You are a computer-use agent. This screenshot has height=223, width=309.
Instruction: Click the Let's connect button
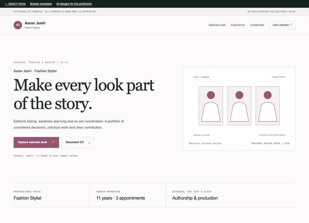click(282, 25)
